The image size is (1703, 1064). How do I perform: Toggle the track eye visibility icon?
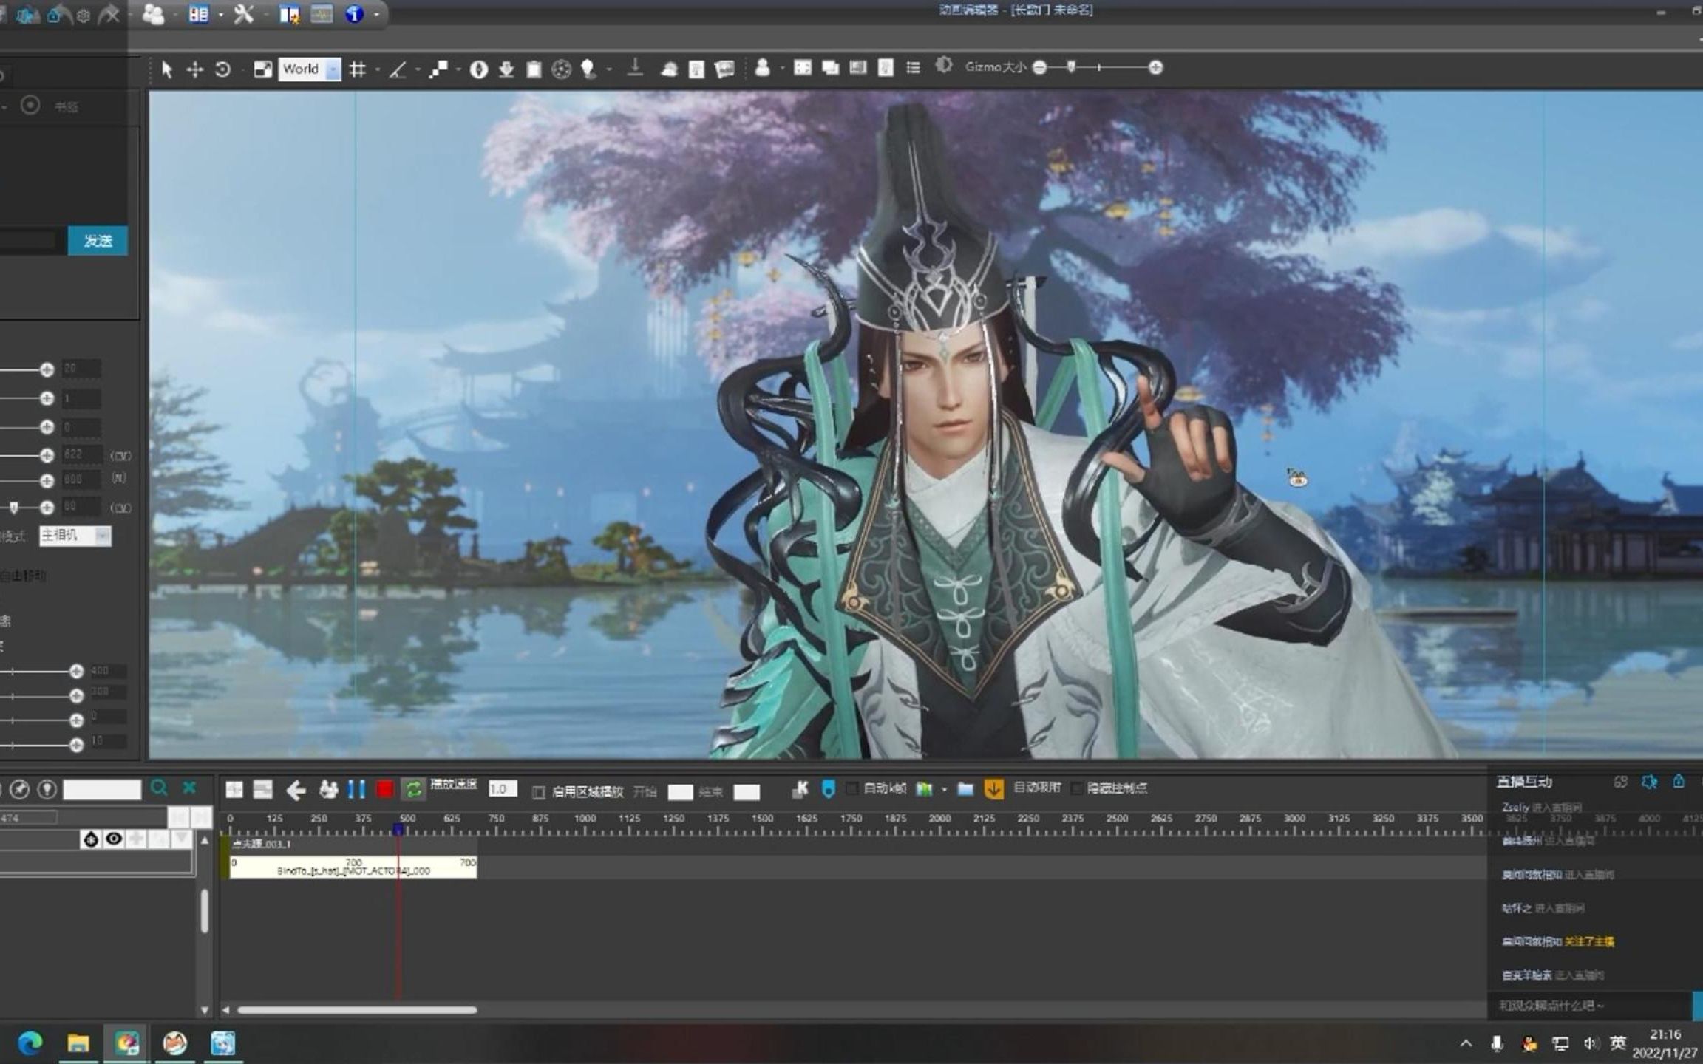pos(113,839)
